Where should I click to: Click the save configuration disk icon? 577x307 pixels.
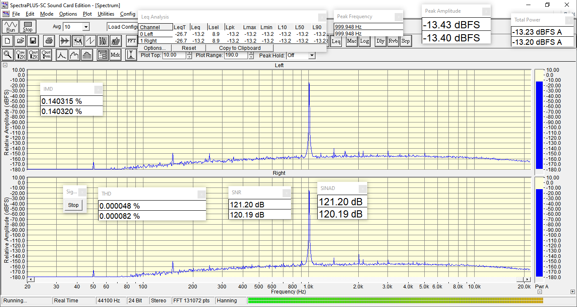pyautogui.click(x=33, y=41)
